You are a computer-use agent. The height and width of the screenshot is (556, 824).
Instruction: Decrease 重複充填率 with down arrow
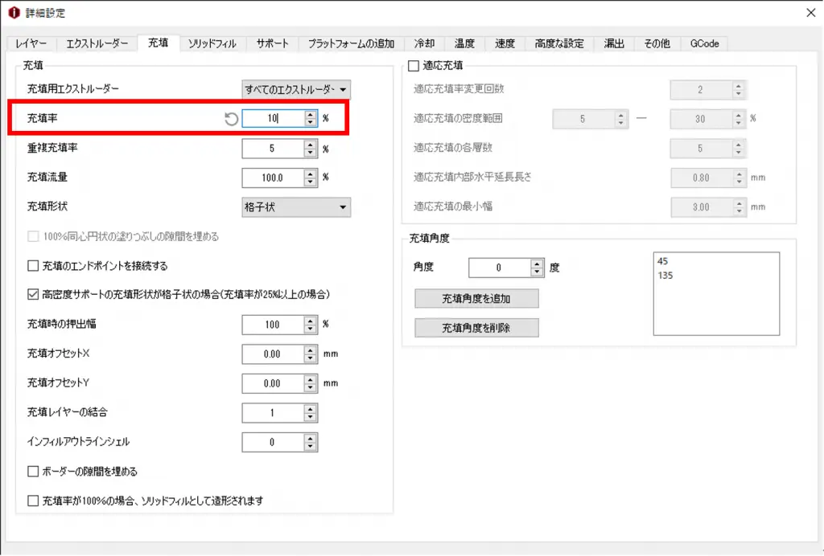(x=311, y=153)
